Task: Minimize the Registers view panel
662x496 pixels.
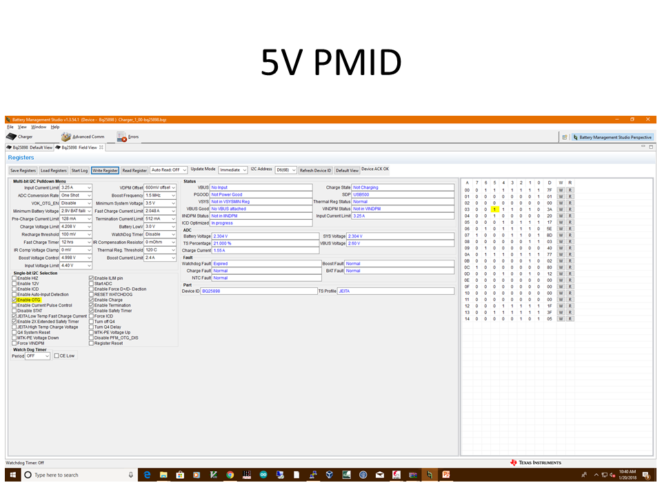Action: coord(643,146)
